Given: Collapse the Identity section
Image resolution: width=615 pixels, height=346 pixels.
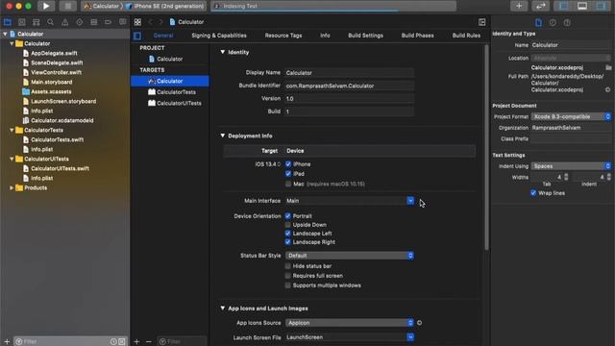Looking at the screenshot, I should [222, 52].
